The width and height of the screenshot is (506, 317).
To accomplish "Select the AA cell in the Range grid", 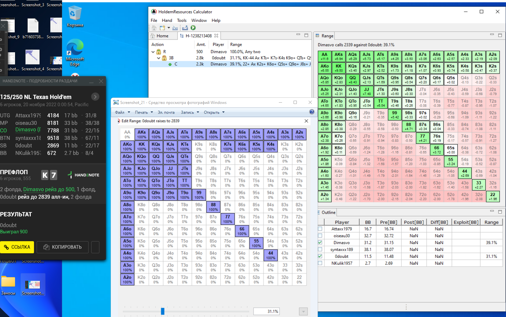I will (x=325, y=56).
